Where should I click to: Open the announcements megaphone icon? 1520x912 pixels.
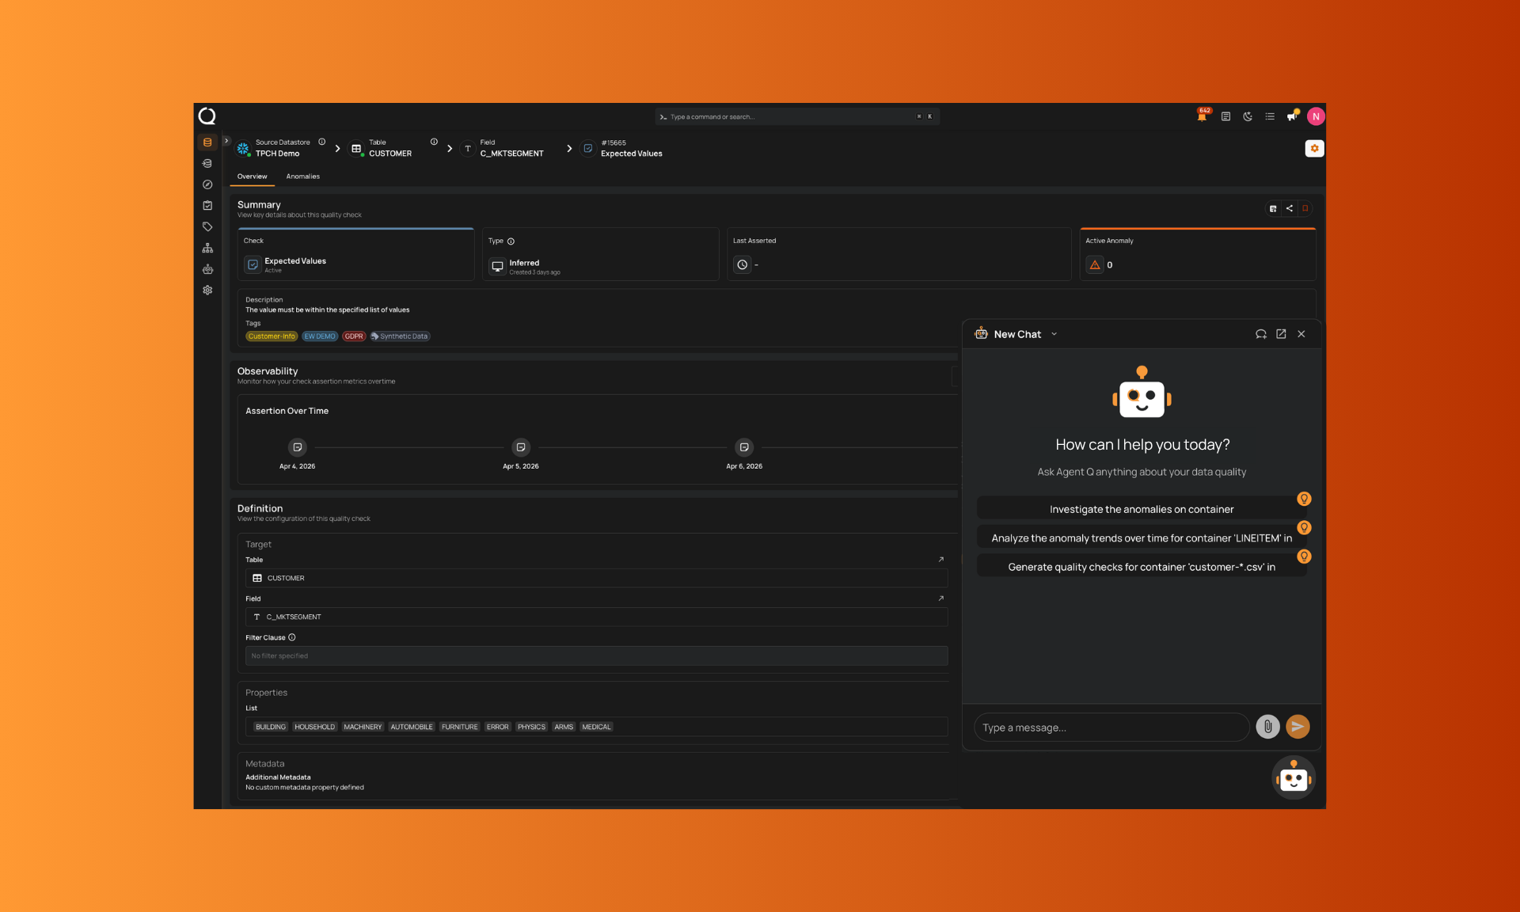(x=1292, y=116)
